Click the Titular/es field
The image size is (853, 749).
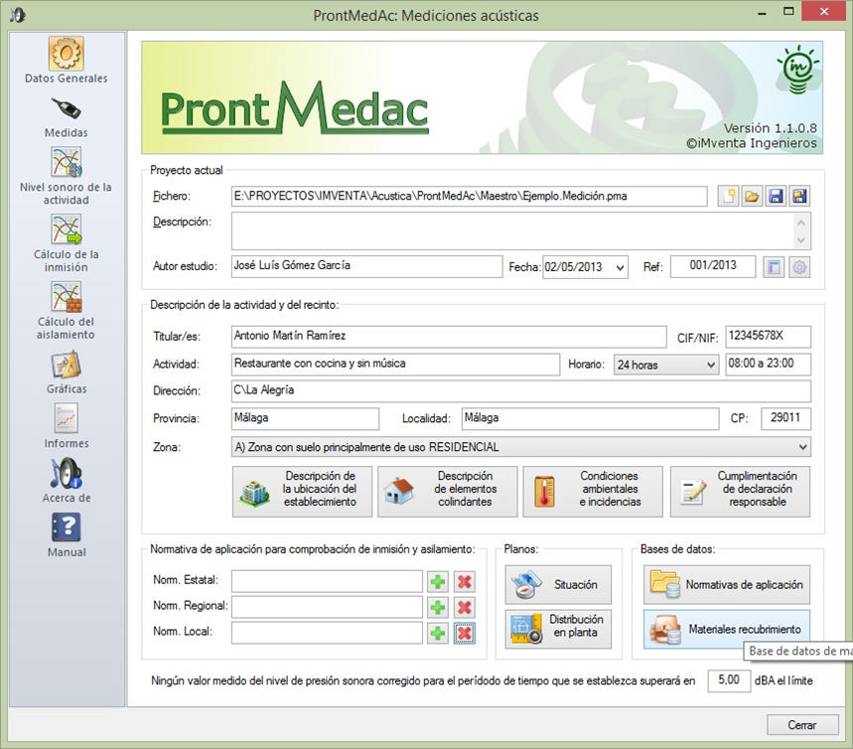(x=449, y=337)
